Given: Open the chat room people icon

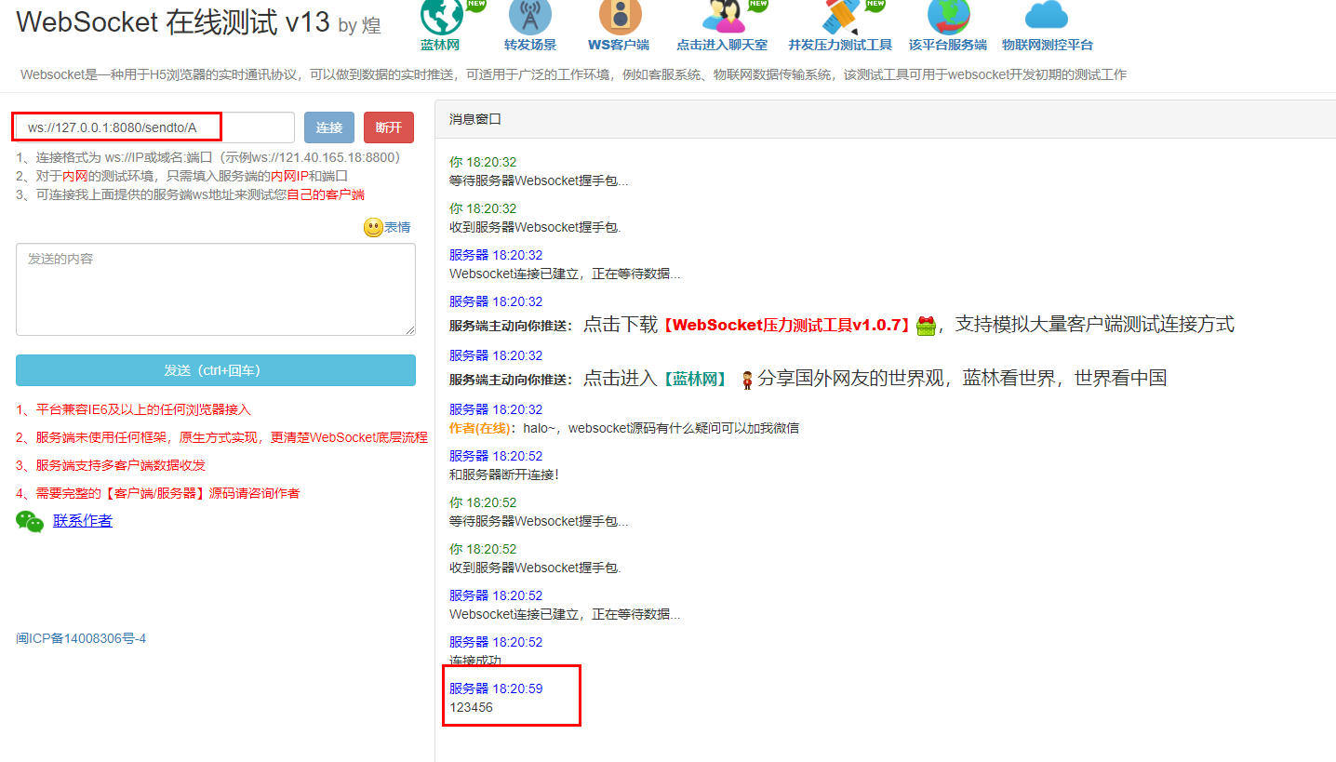Looking at the screenshot, I should click(x=722, y=16).
